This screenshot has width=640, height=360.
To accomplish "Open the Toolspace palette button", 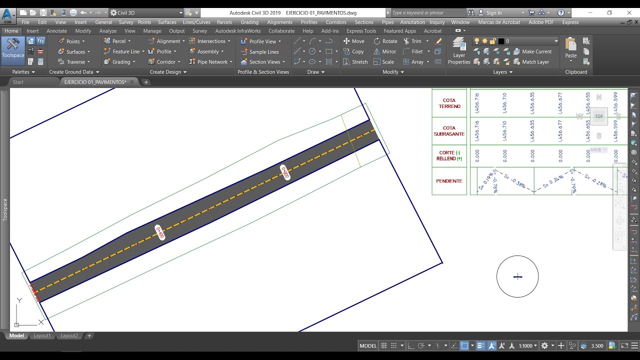I will point(13,50).
